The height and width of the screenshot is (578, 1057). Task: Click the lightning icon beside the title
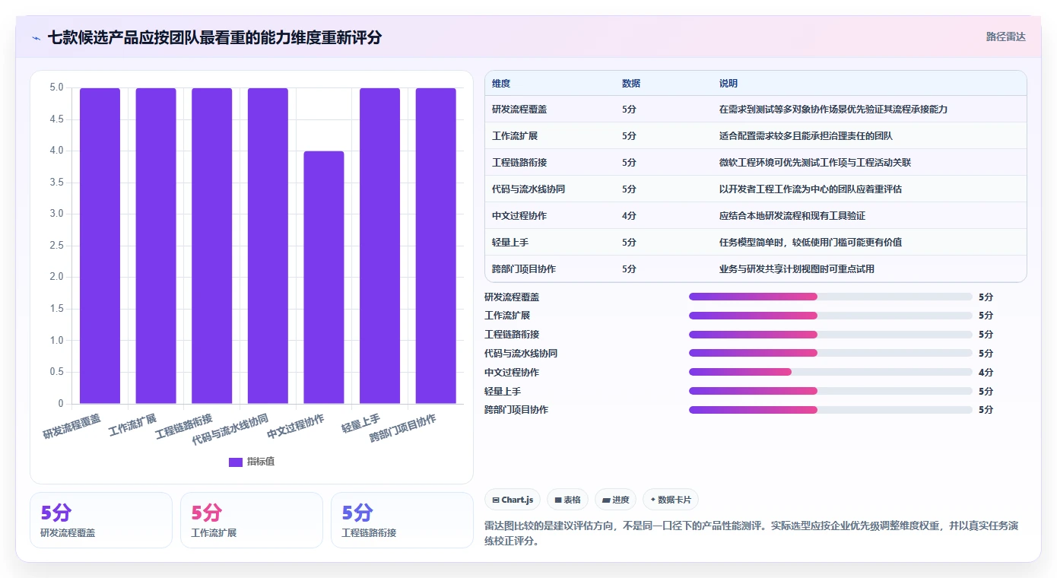point(37,38)
